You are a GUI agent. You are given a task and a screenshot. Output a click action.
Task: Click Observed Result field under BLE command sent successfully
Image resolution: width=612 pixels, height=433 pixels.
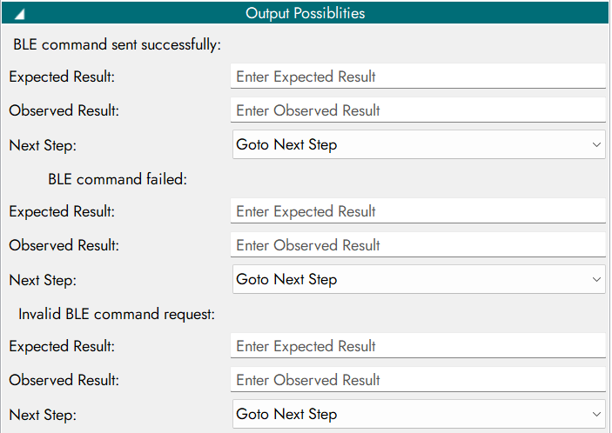pos(418,110)
